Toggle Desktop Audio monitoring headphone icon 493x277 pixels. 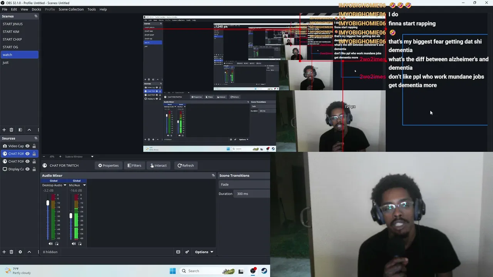pyautogui.click(x=57, y=244)
